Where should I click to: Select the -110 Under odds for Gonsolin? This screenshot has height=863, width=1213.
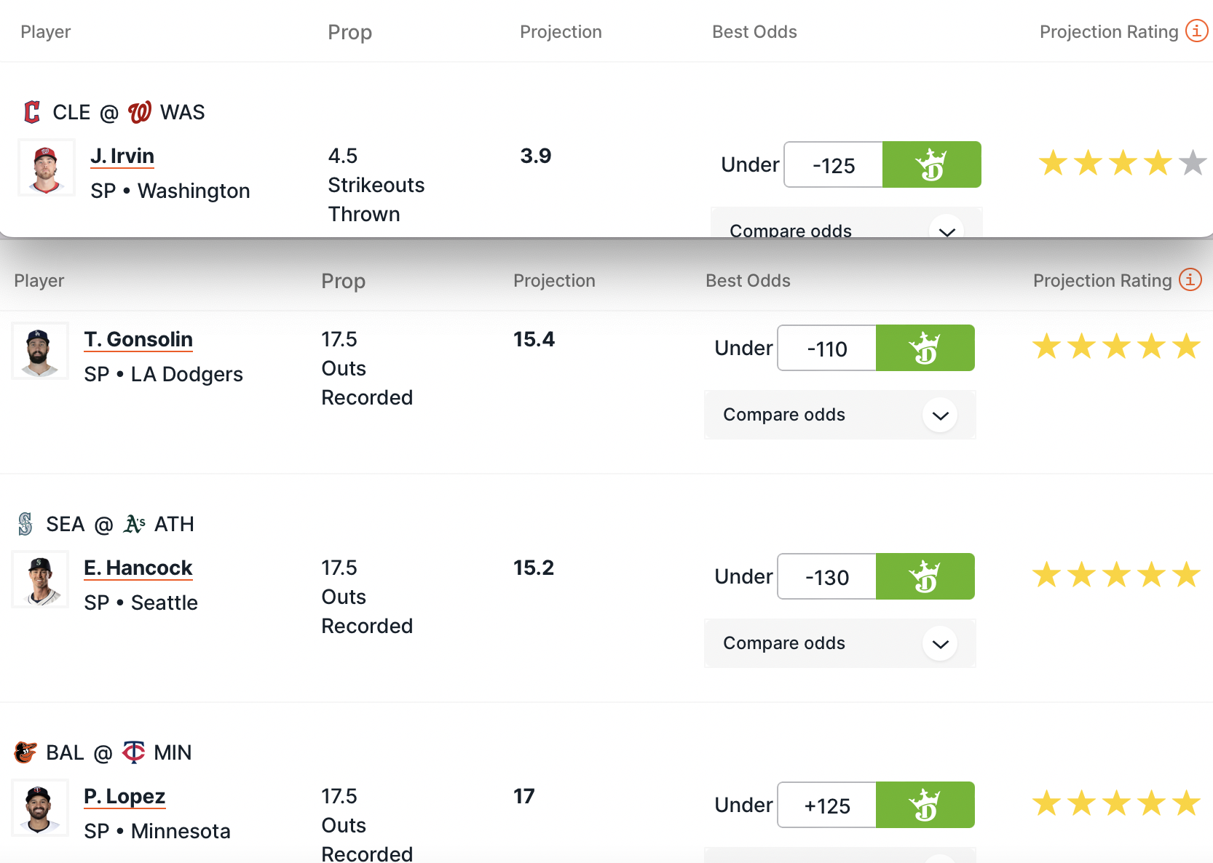[827, 349]
